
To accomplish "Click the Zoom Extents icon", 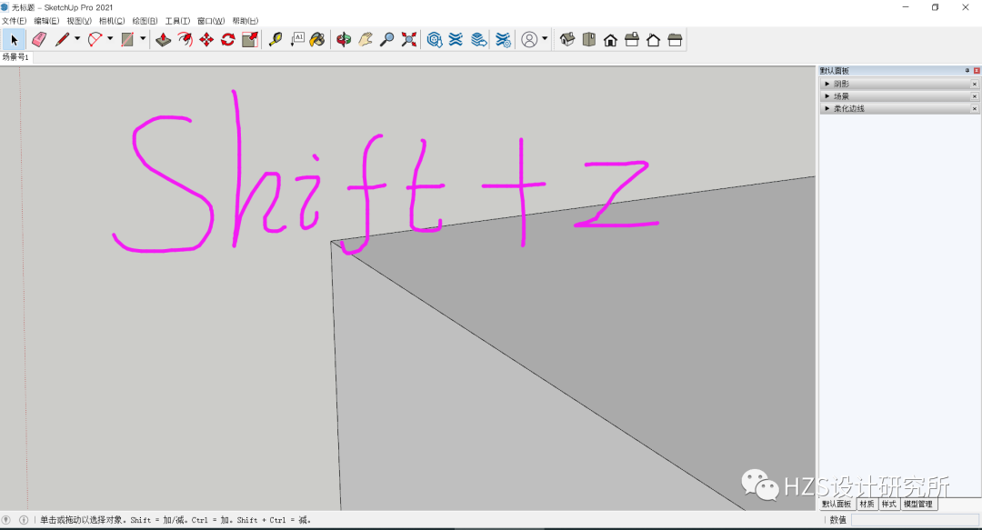I will click(x=409, y=40).
